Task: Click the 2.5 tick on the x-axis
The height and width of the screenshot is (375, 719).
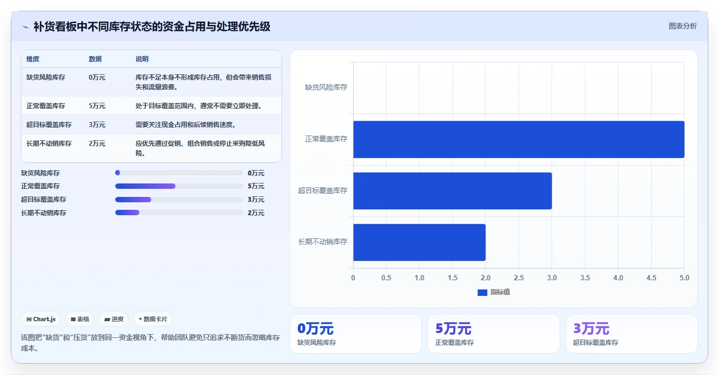Action: (519, 278)
